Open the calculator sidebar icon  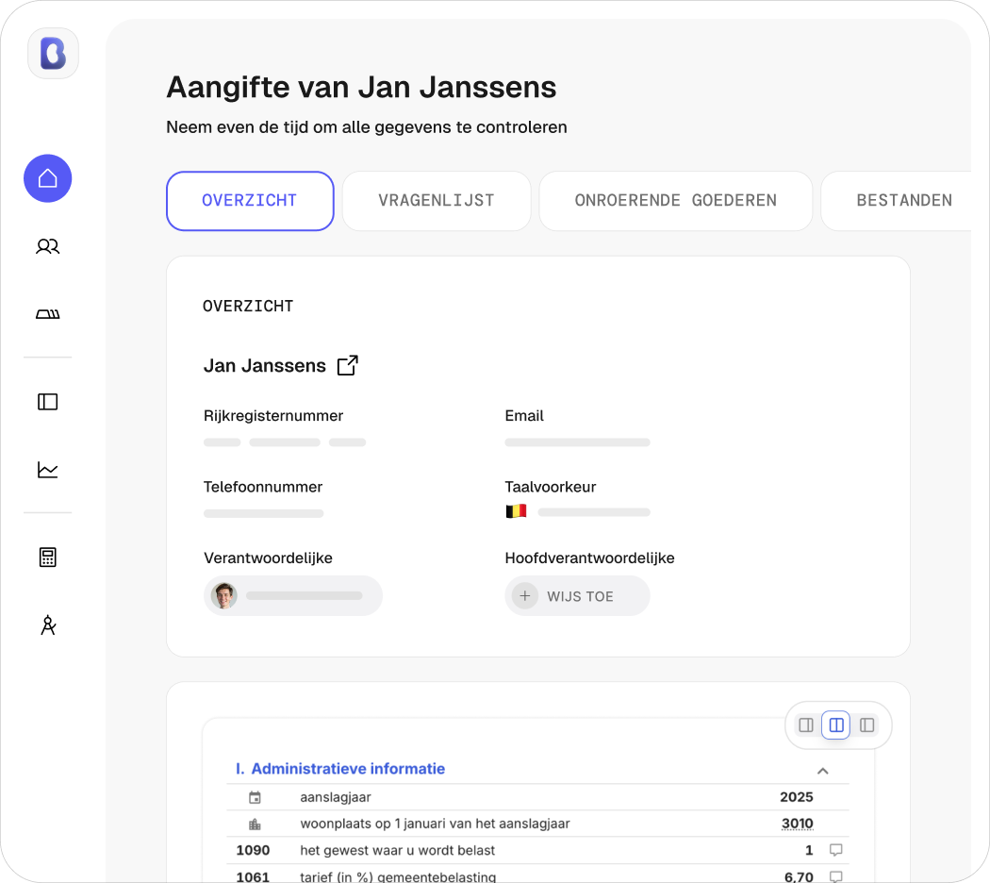pos(48,558)
